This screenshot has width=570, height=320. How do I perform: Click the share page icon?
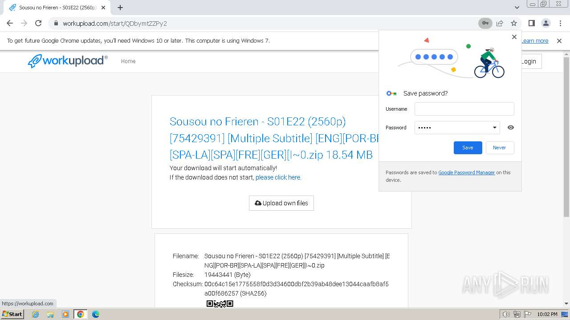(500, 23)
